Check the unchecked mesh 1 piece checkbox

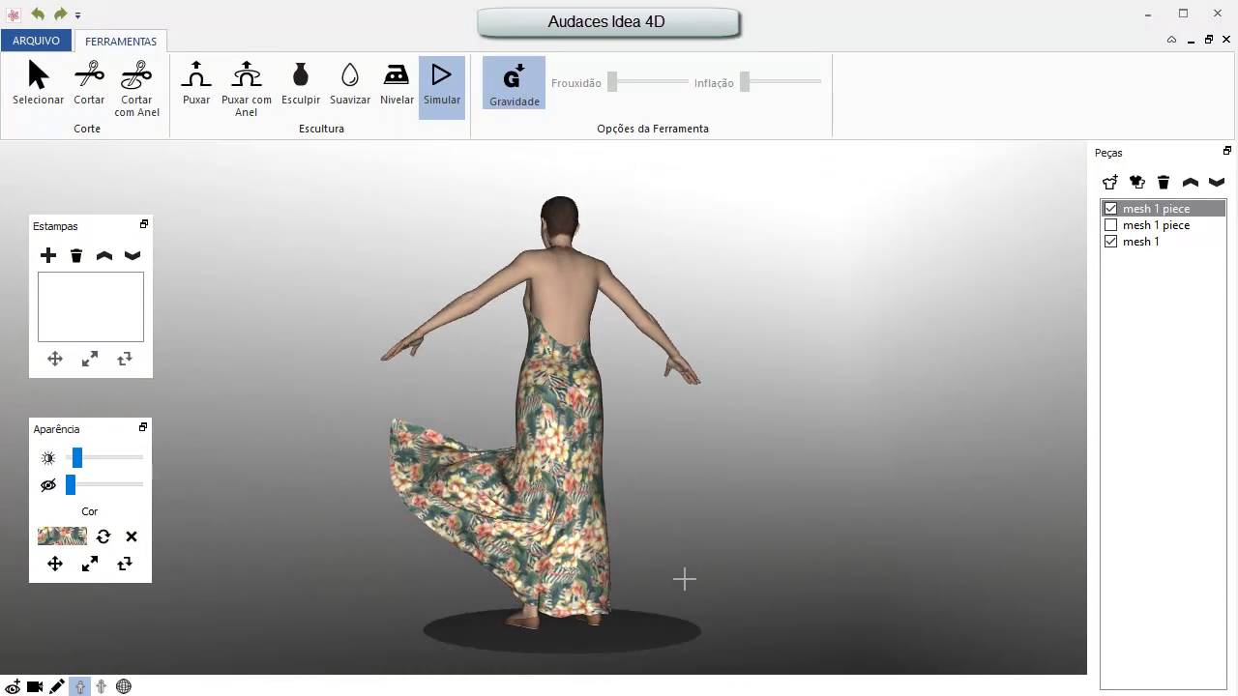(x=1110, y=225)
